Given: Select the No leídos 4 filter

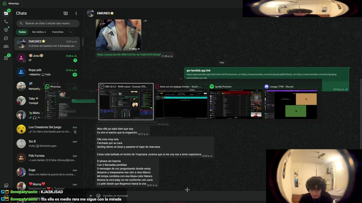Looking at the screenshot, I should (39, 32).
